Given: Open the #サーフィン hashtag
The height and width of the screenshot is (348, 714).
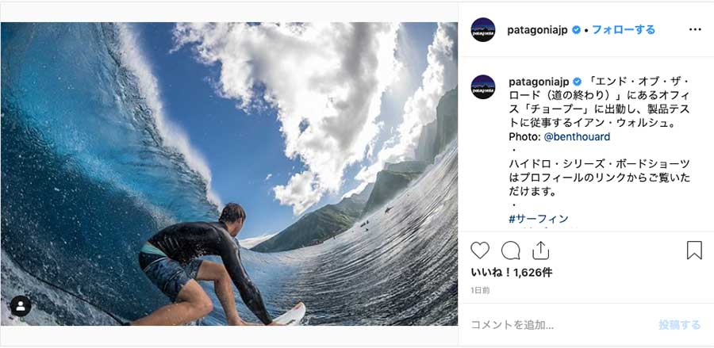Looking at the screenshot, I should click(539, 219).
